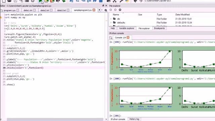The height and width of the screenshot is (121, 215).
Task: Click the warning marker on line 2
Action: (1, 17)
